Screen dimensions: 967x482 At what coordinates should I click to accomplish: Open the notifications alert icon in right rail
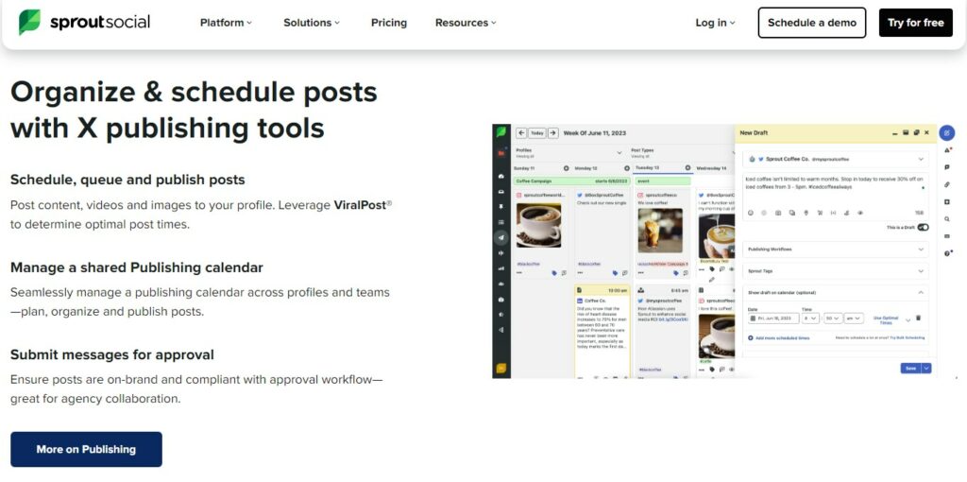click(947, 150)
